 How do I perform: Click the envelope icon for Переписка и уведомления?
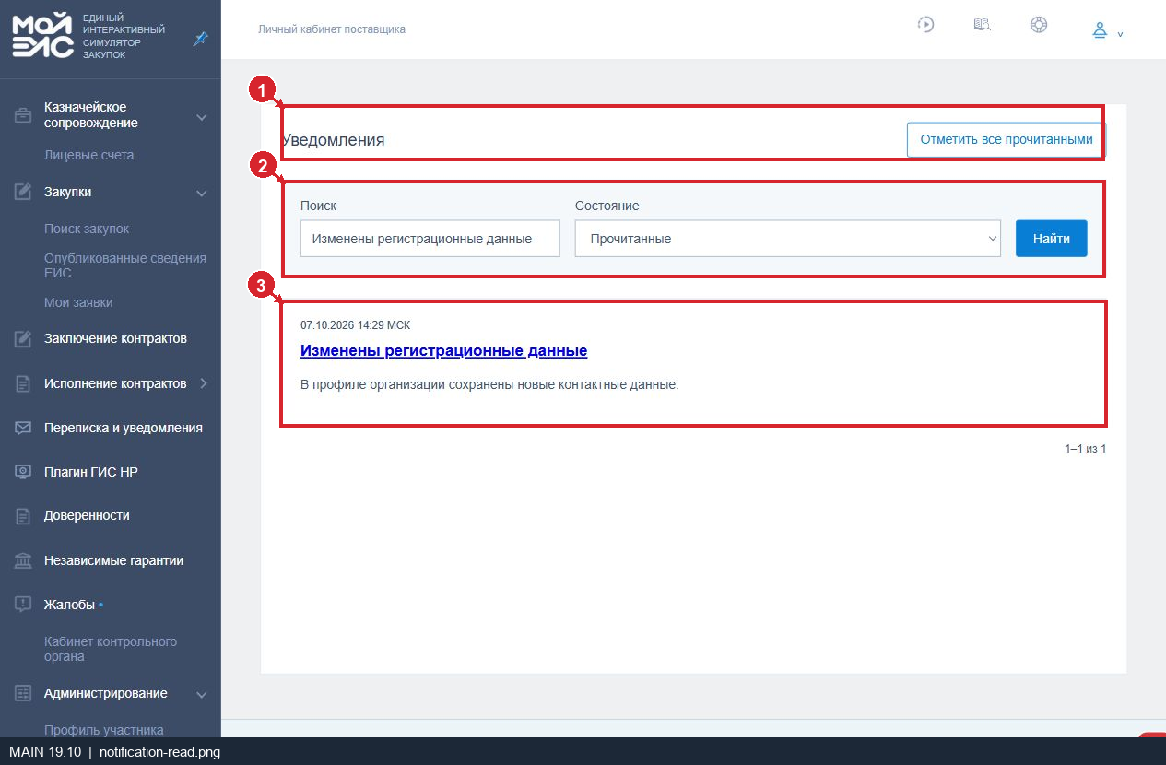click(x=23, y=428)
